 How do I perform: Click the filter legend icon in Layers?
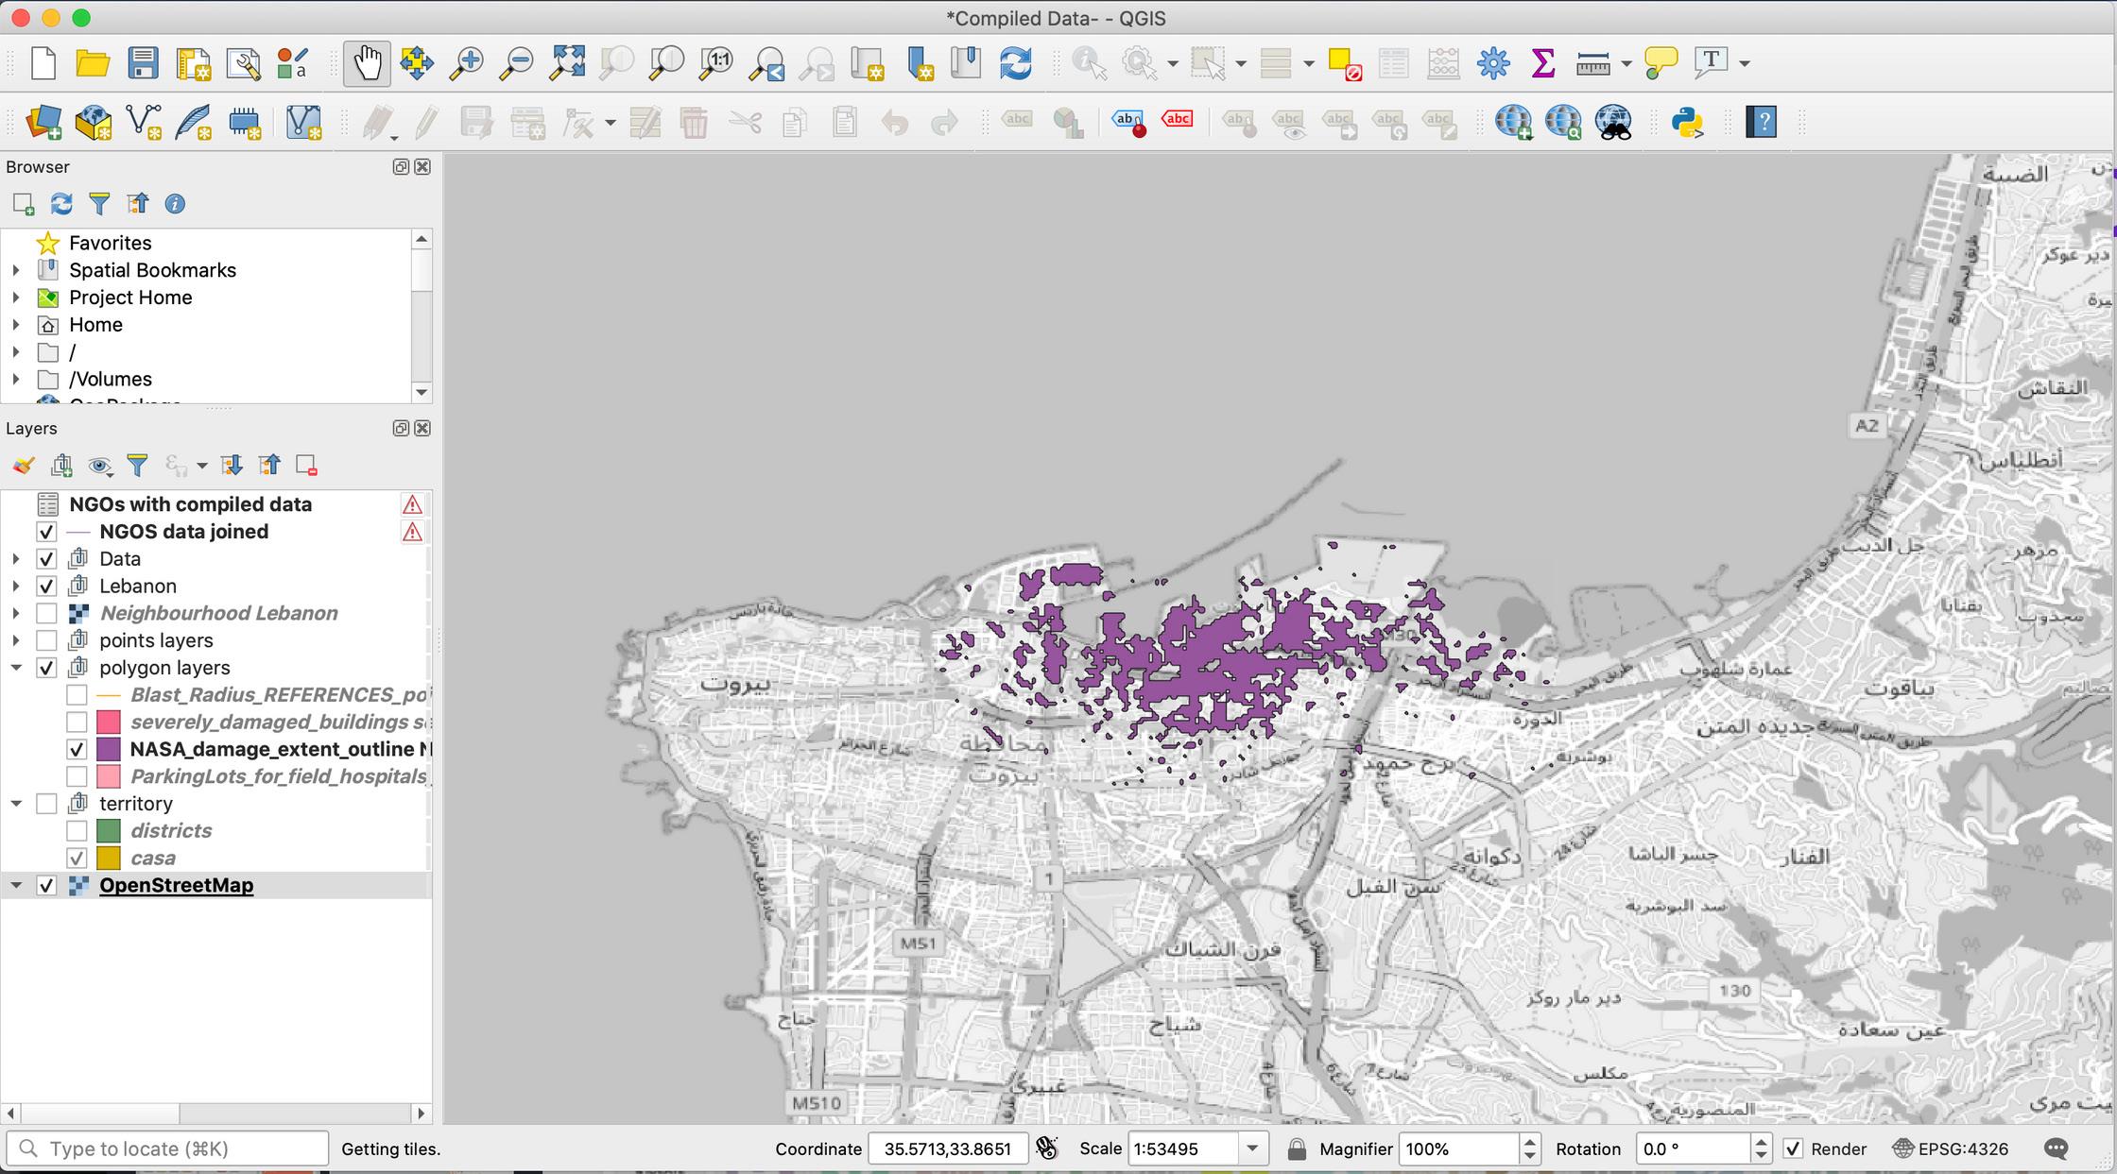[137, 465]
